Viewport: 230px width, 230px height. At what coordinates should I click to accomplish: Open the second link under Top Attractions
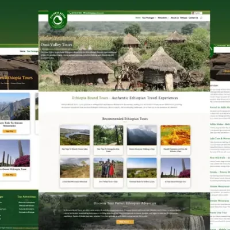26,206
